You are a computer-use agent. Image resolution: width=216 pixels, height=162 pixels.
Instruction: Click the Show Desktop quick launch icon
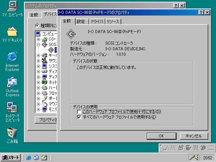(x=44, y=158)
